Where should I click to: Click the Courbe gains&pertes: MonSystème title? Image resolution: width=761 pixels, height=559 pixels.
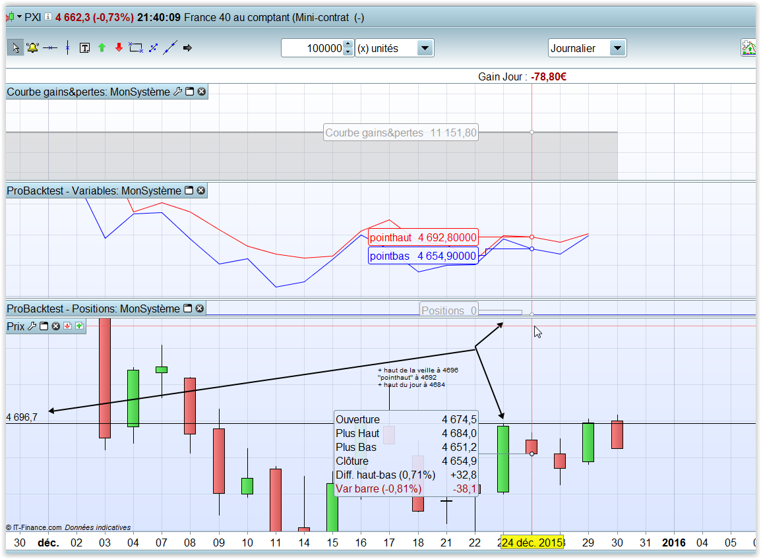[x=88, y=92]
